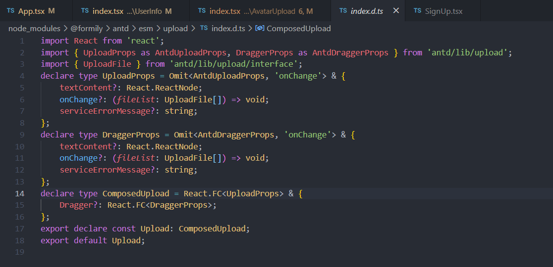Click TS file icon on App.tsx tab
553x267 pixels.
11,10
